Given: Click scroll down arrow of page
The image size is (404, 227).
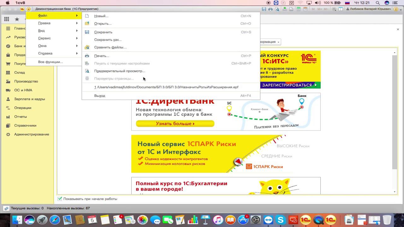Looking at the screenshot, I should tap(395, 192).
